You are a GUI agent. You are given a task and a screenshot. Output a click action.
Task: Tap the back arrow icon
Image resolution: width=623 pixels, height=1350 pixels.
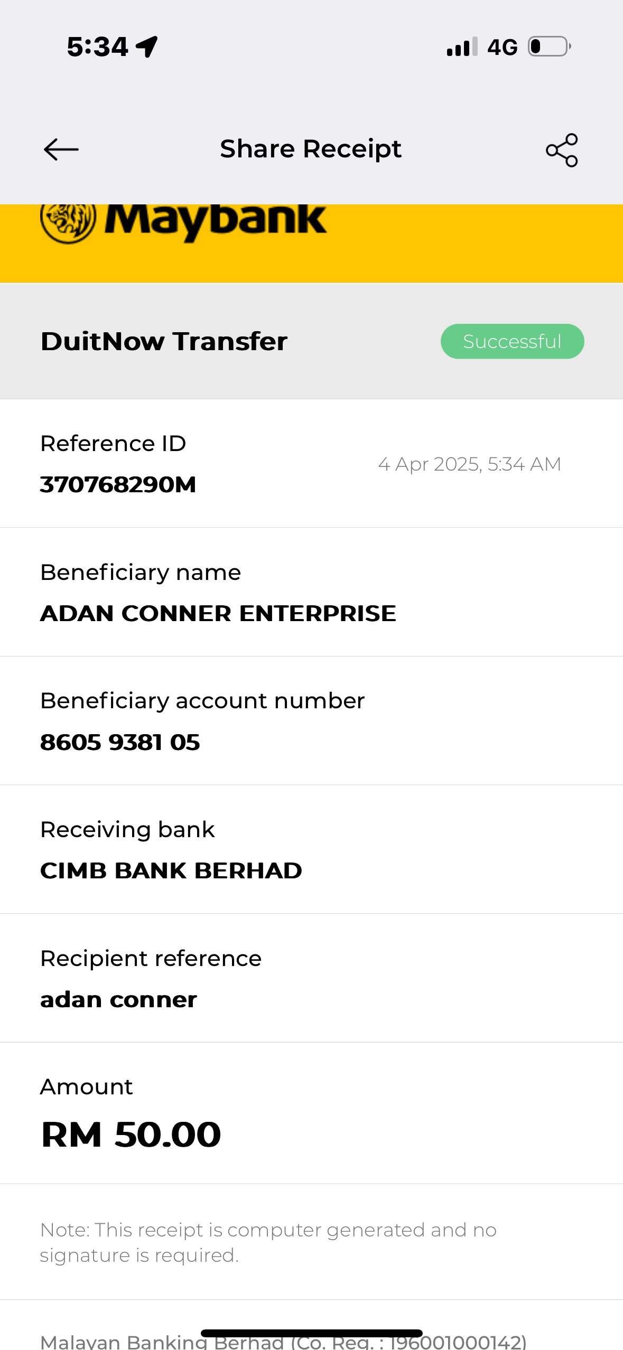(61, 149)
